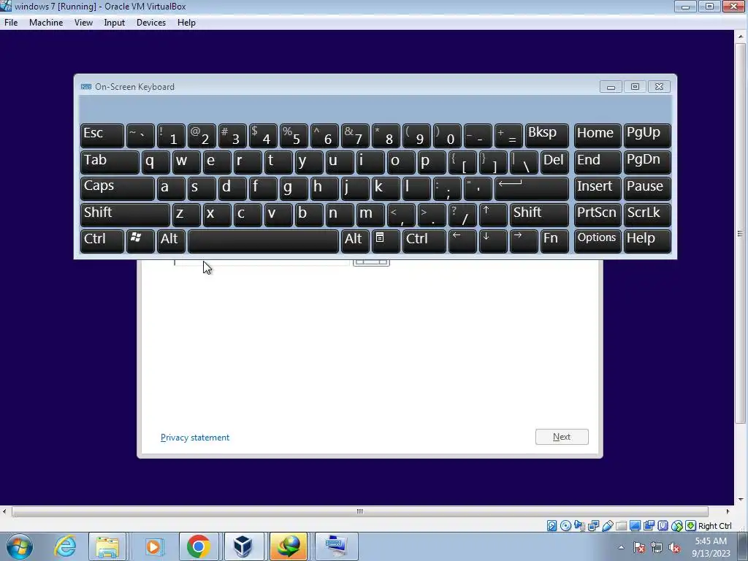The image size is (748, 561).
Task: Toggle the ScrLk key
Action: pos(647,214)
